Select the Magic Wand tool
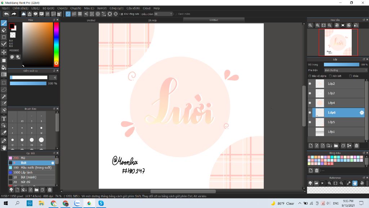This screenshot has height=208, width=369. (4, 96)
